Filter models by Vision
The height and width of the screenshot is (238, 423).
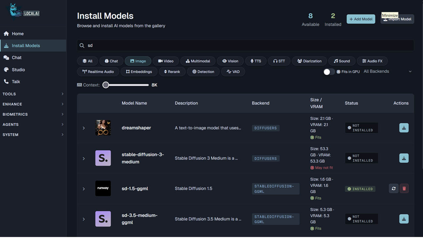[x=230, y=61]
